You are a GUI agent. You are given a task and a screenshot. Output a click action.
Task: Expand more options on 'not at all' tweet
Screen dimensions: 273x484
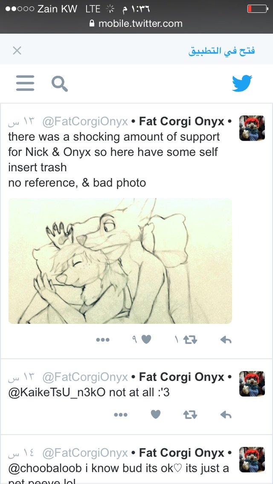point(121,415)
